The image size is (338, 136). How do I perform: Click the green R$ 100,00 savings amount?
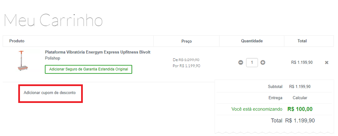tap(300, 109)
